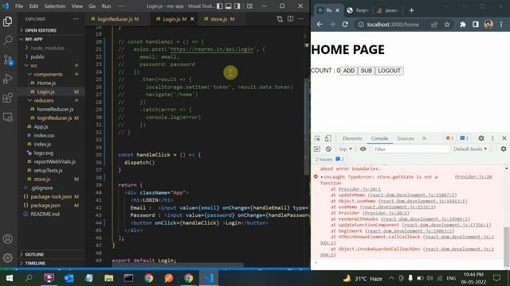Split the editor to the right
Image resolution: width=510 pixels, height=286 pixels.
290,19
